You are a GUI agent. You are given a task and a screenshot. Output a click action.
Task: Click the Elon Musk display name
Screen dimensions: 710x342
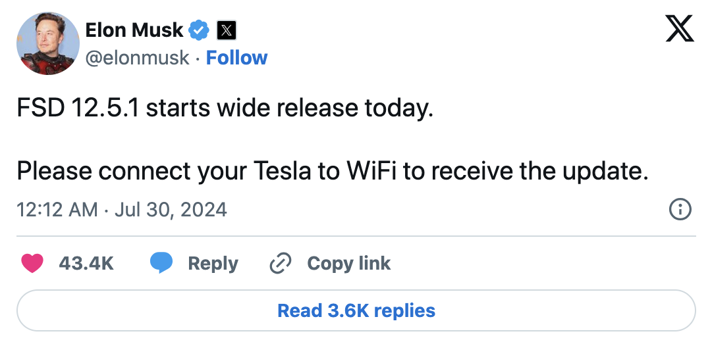134,30
